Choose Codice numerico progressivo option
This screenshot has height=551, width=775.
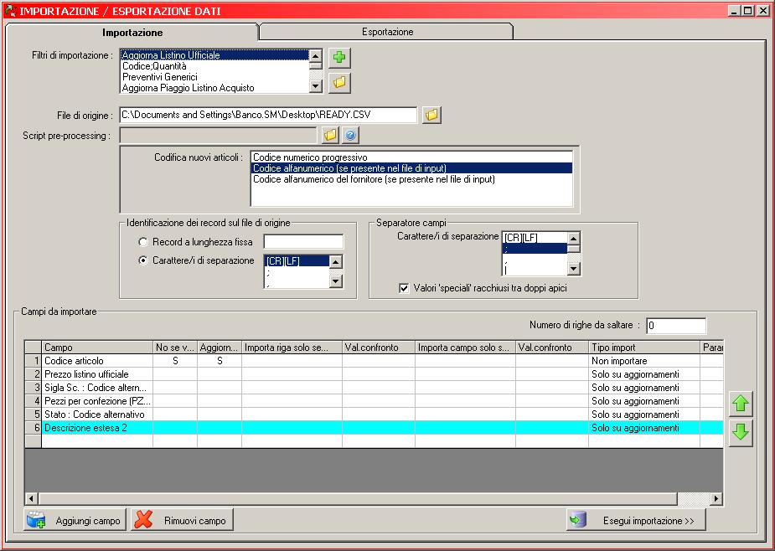pos(411,157)
